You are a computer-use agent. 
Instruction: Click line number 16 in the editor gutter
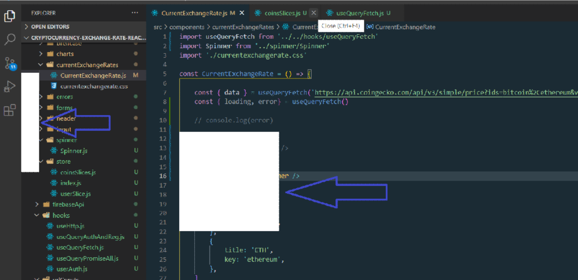coord(163,175)
